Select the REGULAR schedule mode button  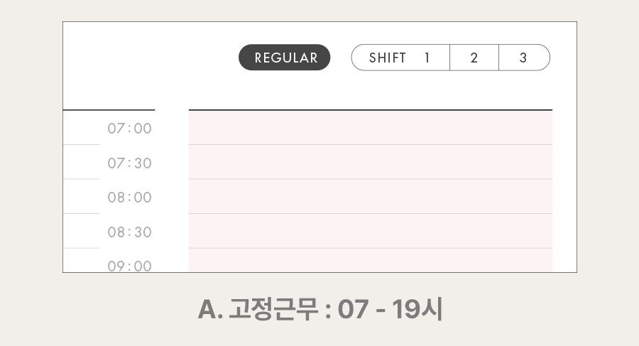[285, 58]
